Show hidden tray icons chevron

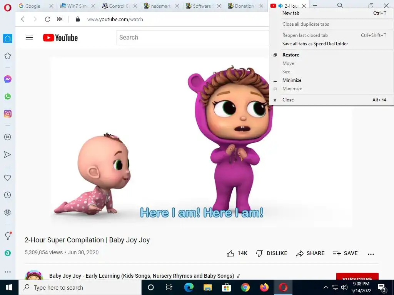(x=326, y=287)
